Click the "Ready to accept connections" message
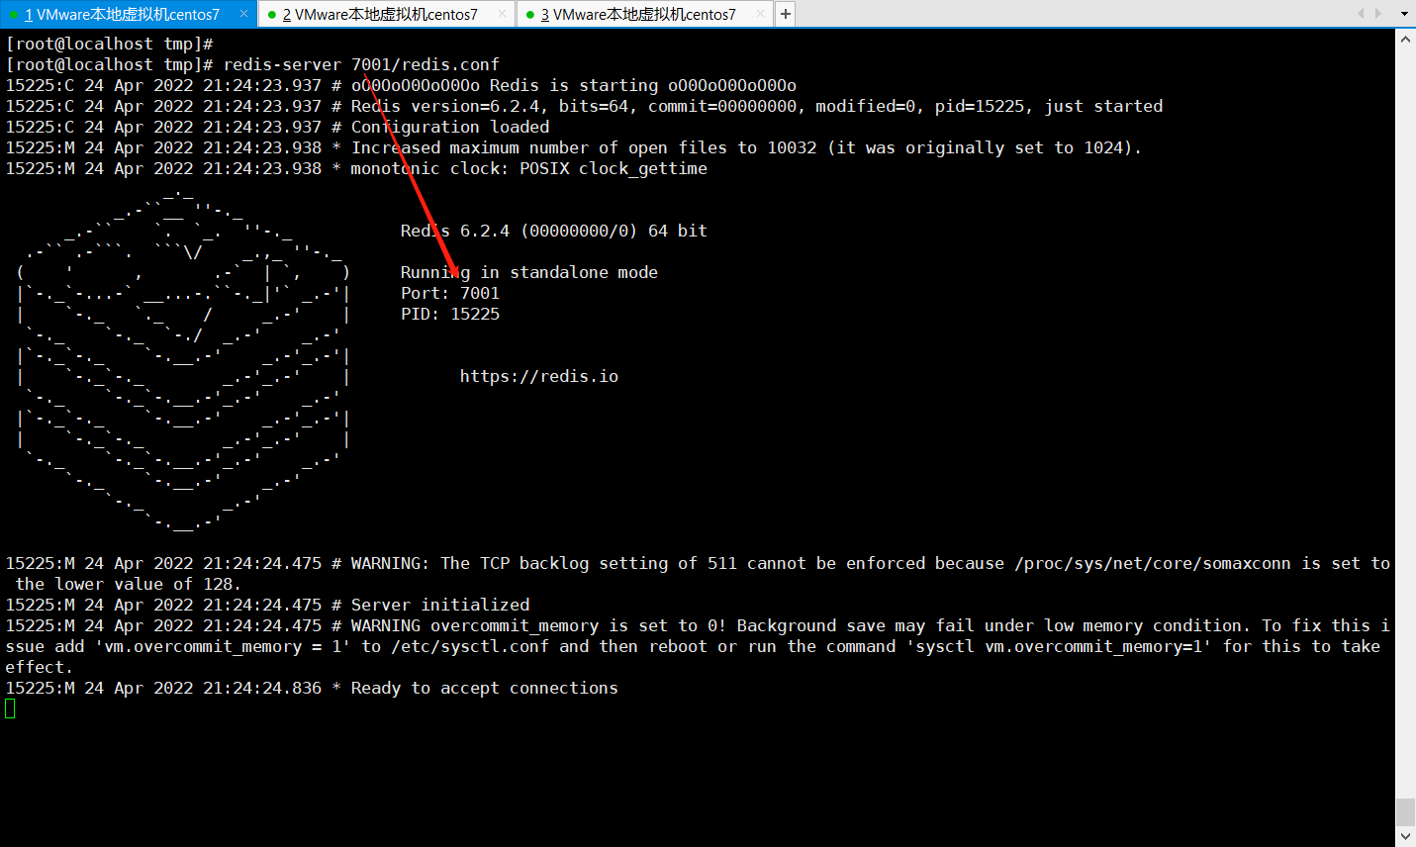 coord(485,689)
